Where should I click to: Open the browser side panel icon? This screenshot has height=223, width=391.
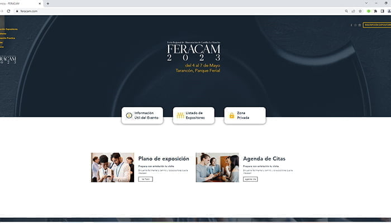click(383, 11)
